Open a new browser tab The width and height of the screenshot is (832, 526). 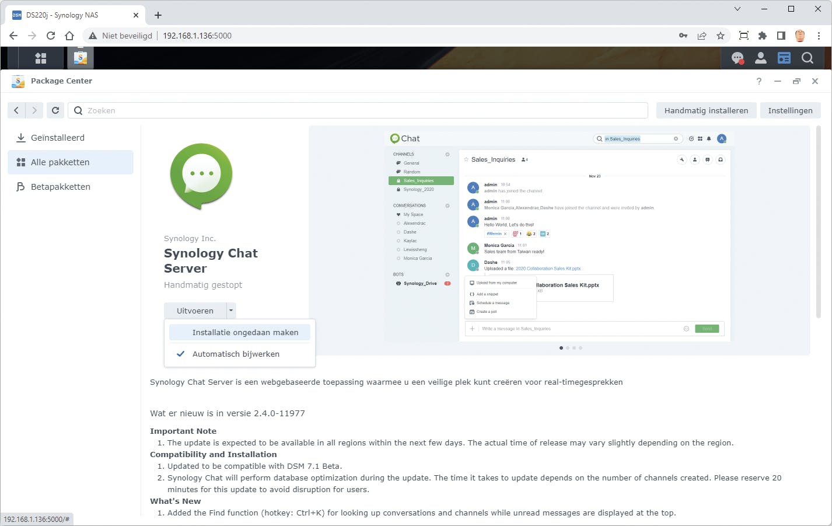click(x=158, y=15)
